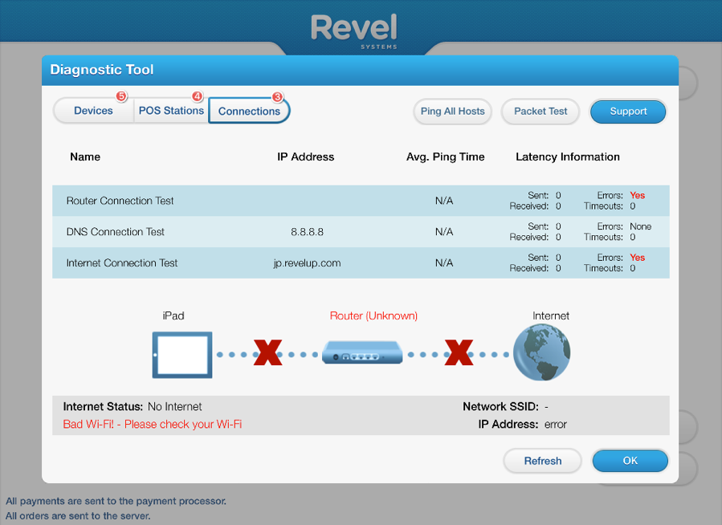Click the red 4 badge on POS Stations
The height and width of the screenshot is (525, 722).
[x=198, y=96]
